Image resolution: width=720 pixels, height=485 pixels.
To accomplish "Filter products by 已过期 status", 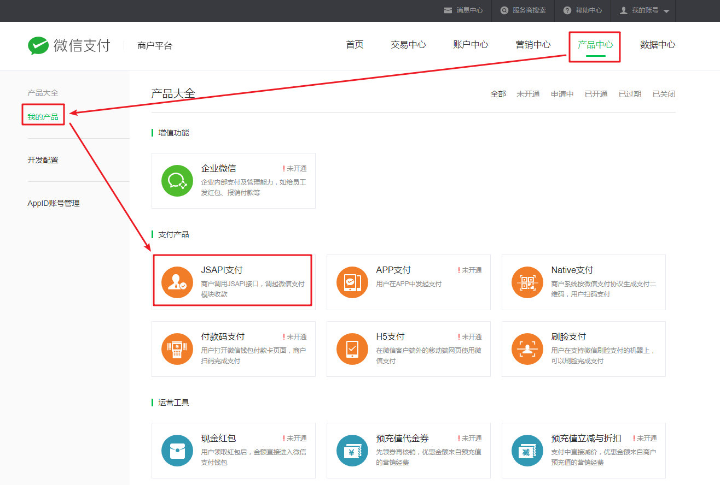I will click(630, 94).
